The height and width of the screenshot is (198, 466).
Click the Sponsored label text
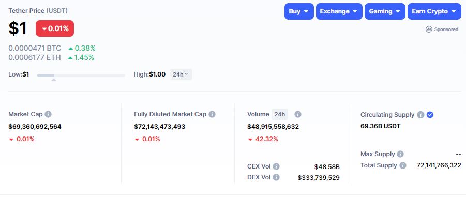pos(446,29)
